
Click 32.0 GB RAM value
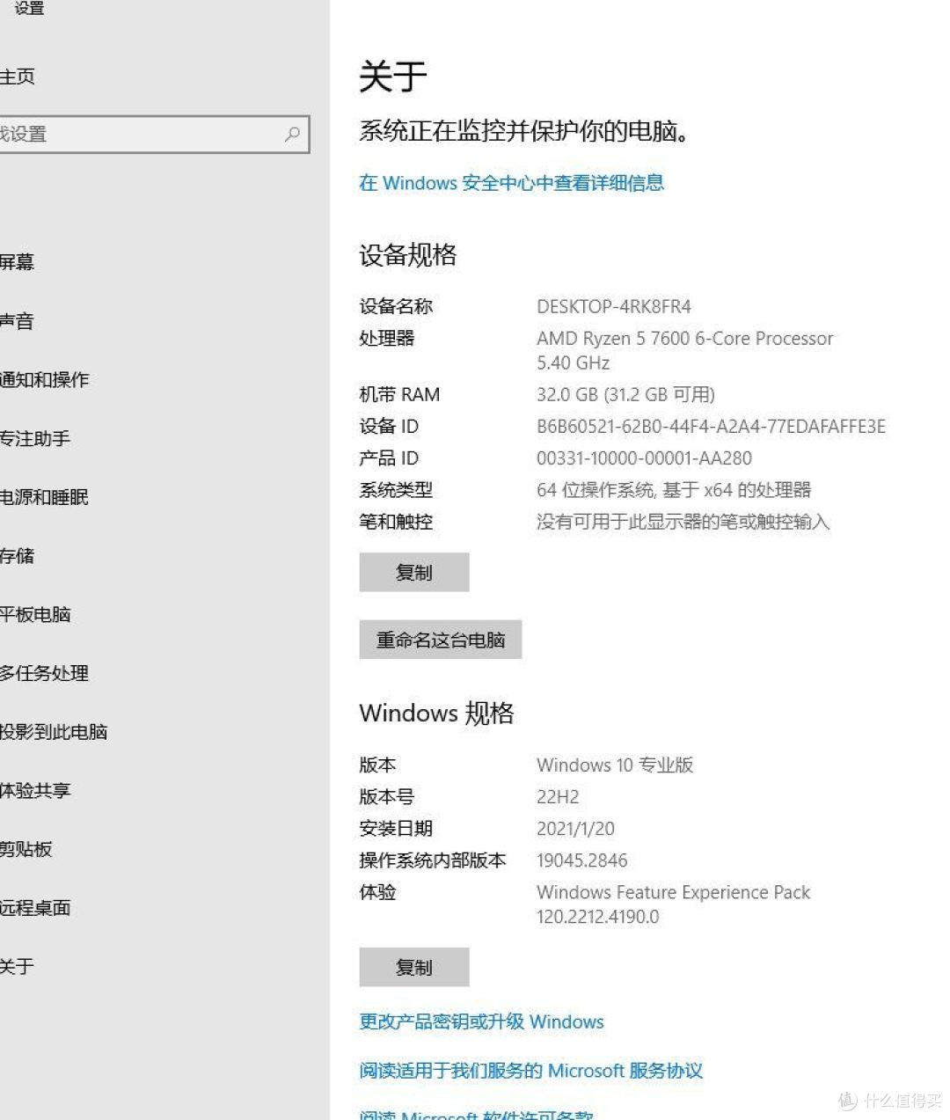(x=625, y=394)
